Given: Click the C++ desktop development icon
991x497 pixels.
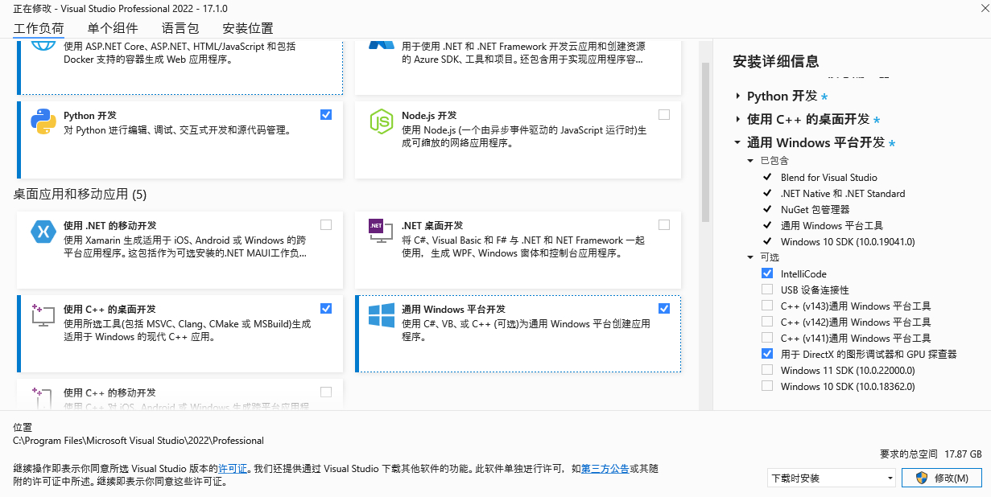Looking at the screenshot, I should pos(43,314).
